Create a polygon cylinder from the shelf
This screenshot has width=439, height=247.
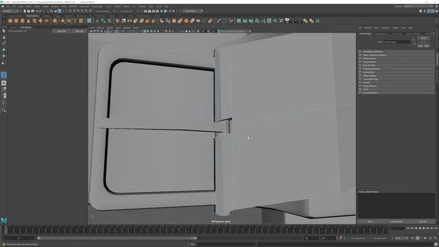click(x=23, y=21)
